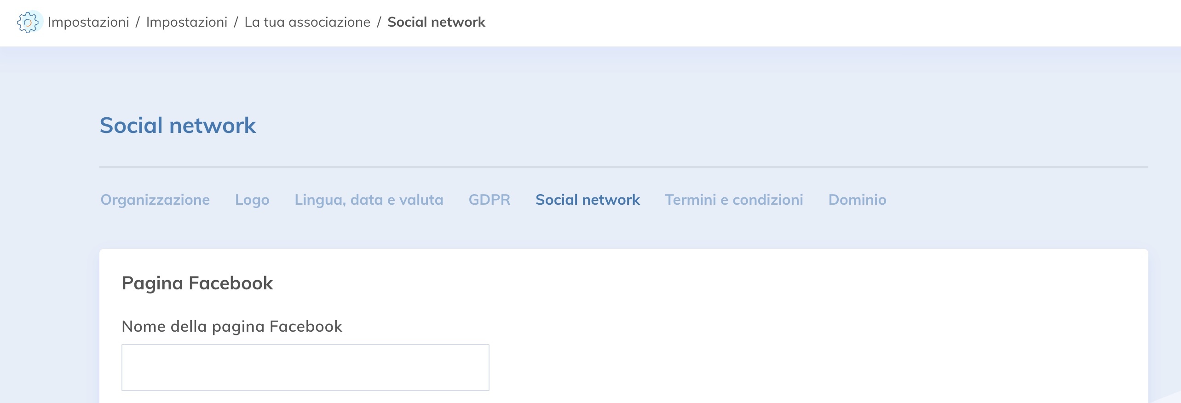This screenshot has height=403, width=1181.
Task: Open 'La tua associazione' from the breadcrumb
Action: pyautogui.click(x=308, y=22)
